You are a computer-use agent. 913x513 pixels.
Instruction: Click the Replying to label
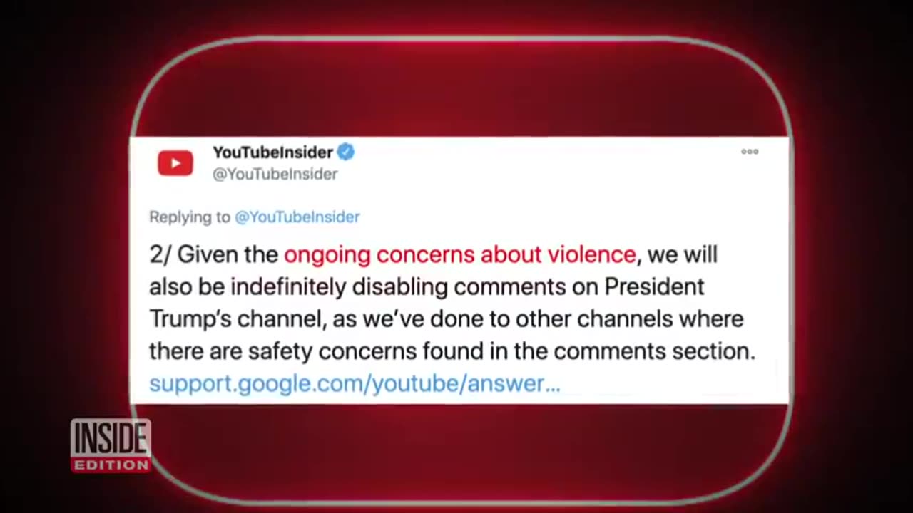click(190, 217)
